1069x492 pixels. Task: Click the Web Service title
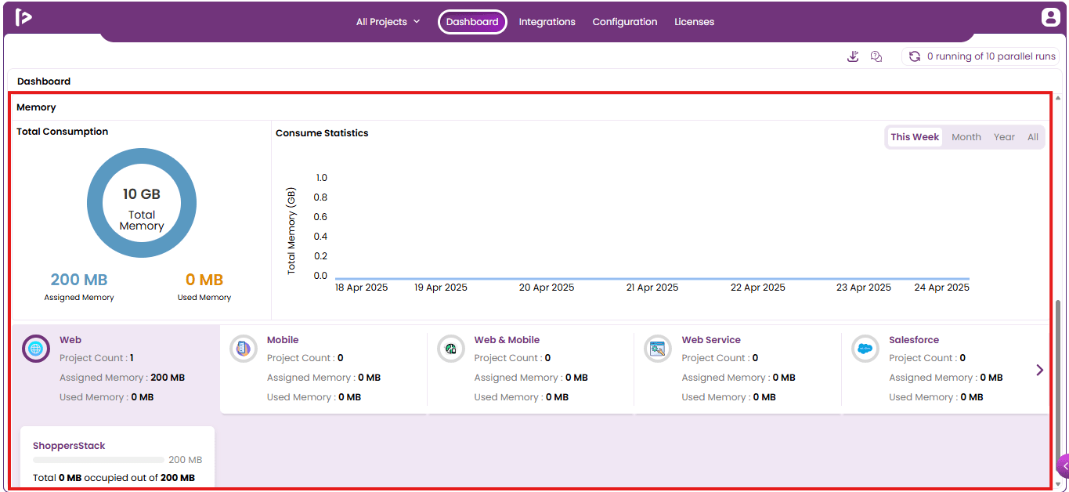point(711,340)
